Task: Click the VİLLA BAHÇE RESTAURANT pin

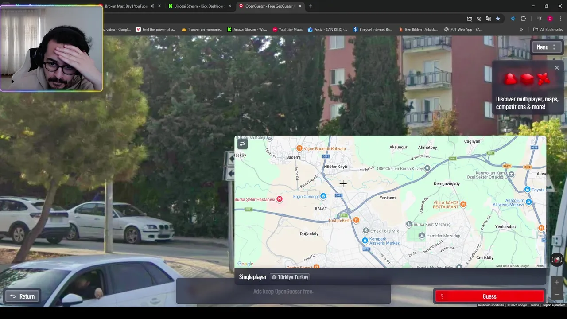Action: pyautogui.click(x=463, y=204)
